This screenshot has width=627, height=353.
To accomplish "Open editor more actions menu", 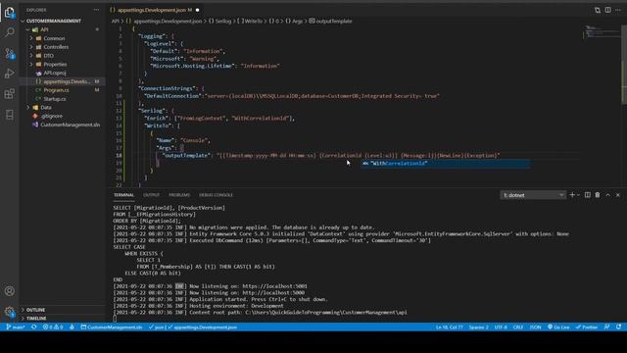I will pos(618,10).
